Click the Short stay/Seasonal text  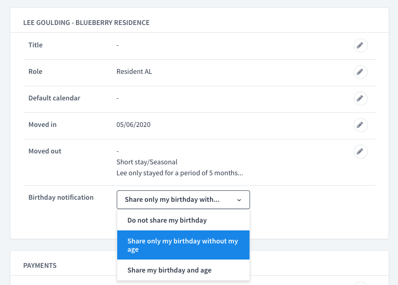tap(147, 162)
